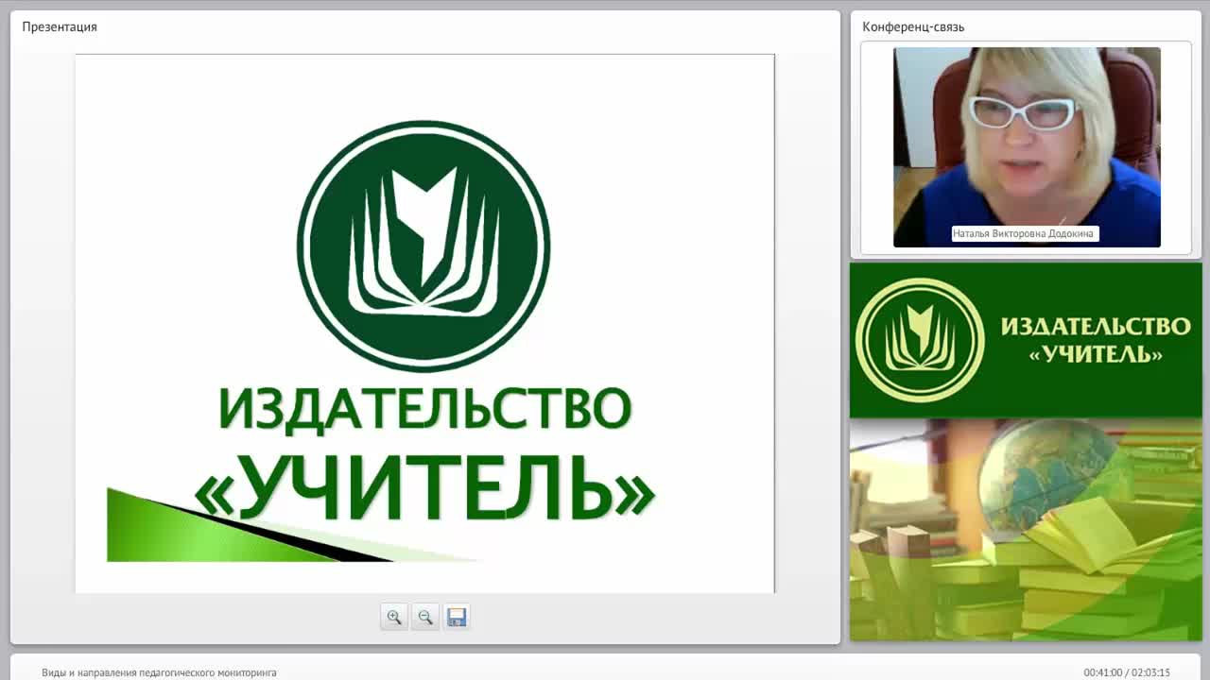The width and height of the screenshot is (1210, 680).
Task: Click the Издательство «Учитель» green banner
Action: [x=1026, y=340]
